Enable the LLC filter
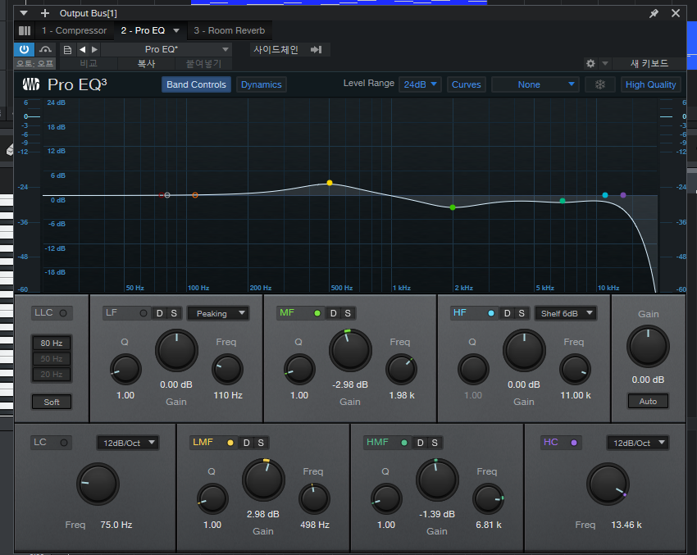Viewport: 697px width, 555px height. [x=63, y=313]
